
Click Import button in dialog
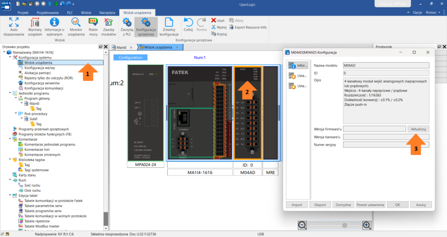point(297,205)
